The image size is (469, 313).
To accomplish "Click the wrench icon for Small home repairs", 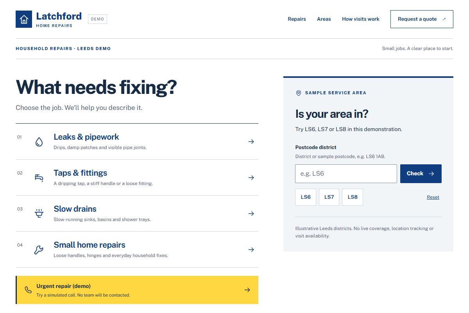I will point(39,250).
